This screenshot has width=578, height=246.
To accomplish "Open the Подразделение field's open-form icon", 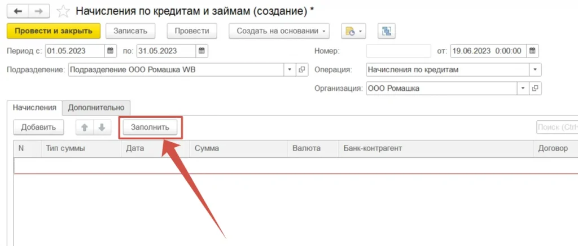I will (x=301, y=70).
